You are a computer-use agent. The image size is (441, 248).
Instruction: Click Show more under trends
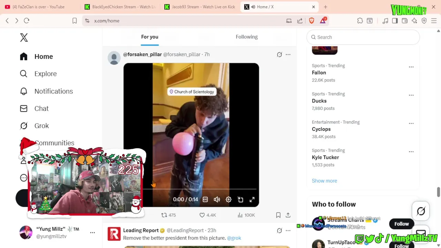point(325,181)
